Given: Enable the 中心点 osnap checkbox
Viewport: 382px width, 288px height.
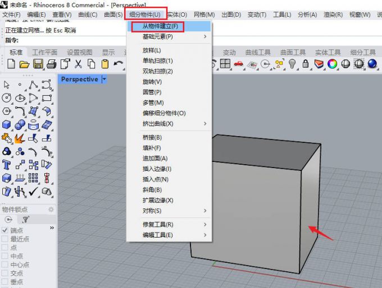Looking at the screenshot, I should (x=4, y=264).
